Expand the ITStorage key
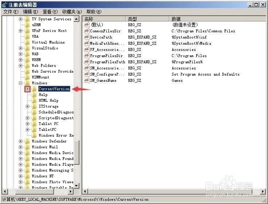This screenshot has width=268, height=204. coord(27,106)
